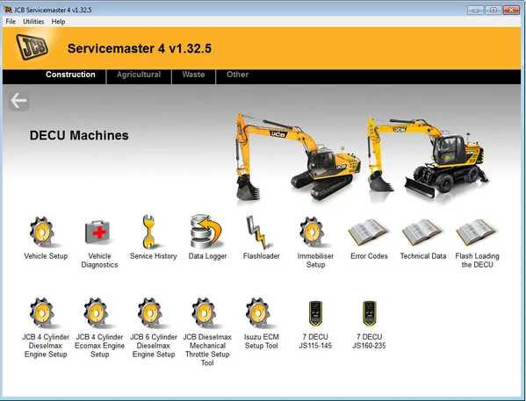Click the wheeled excavator image
The width and height of the screenshot is (526, 401).
pyautogui.click(x=428, y=157)
